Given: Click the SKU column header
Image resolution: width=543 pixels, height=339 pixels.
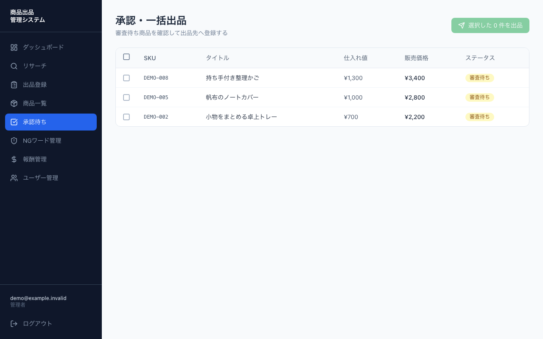Looking at the screenshot, I should pos(150,58).
